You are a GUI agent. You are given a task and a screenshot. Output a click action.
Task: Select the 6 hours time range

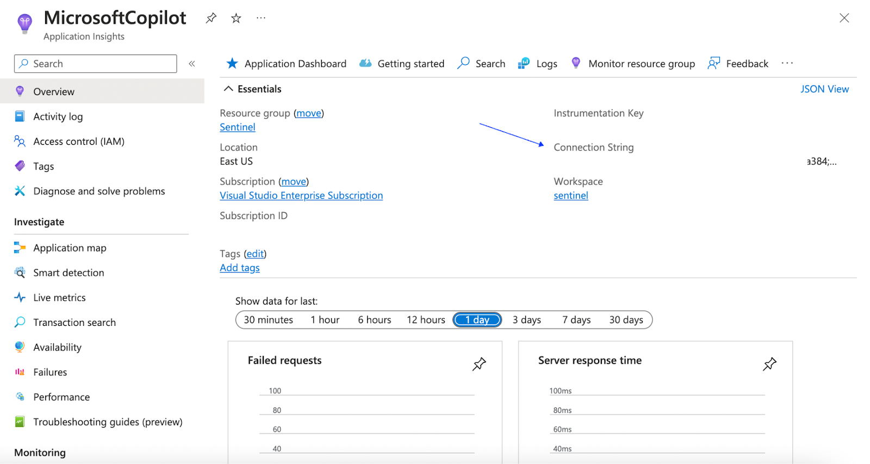point(375,320)
